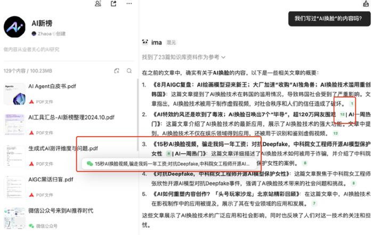The height and width of the screenshot is (235, 373).
Task: Click the PDF icon under AI Agent白皮书
Action: [31, 102]
